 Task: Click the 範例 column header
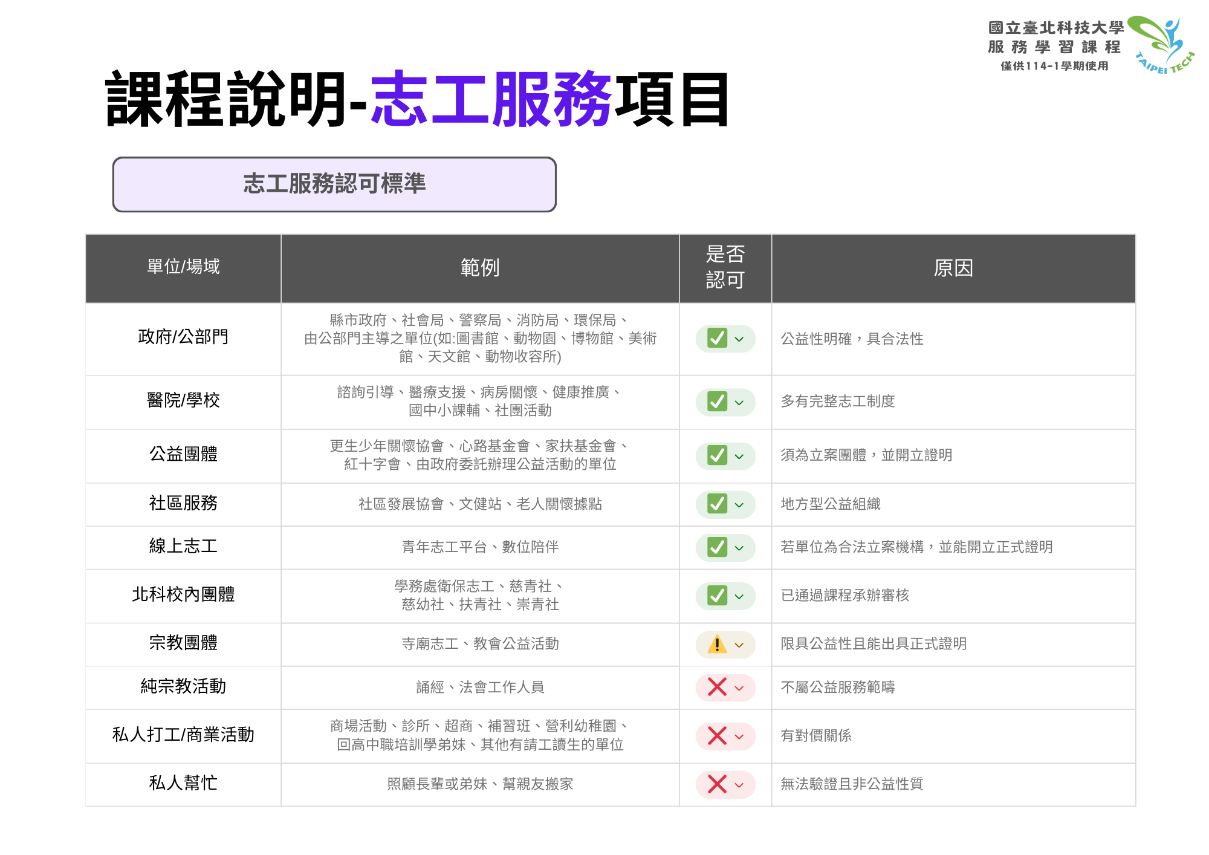pos(480,268)
